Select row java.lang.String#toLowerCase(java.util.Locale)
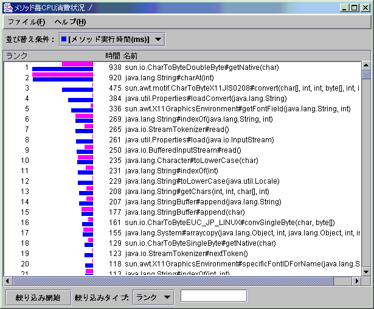This screenshot has height=309, width=374. (x=182, y=181)
